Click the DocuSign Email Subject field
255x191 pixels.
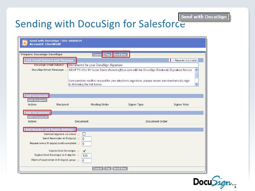tap(133, 65)
